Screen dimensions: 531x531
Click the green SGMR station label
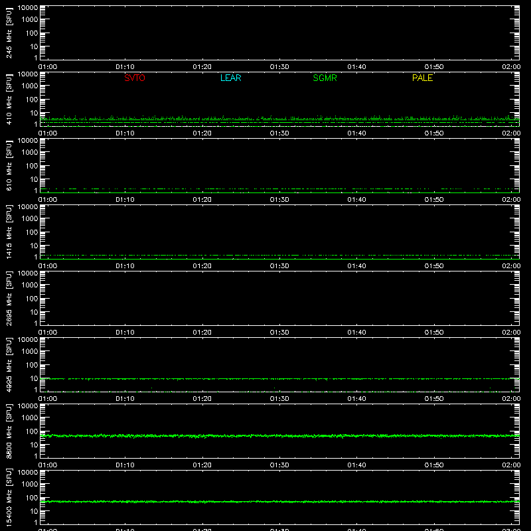(x=325, y=78)
